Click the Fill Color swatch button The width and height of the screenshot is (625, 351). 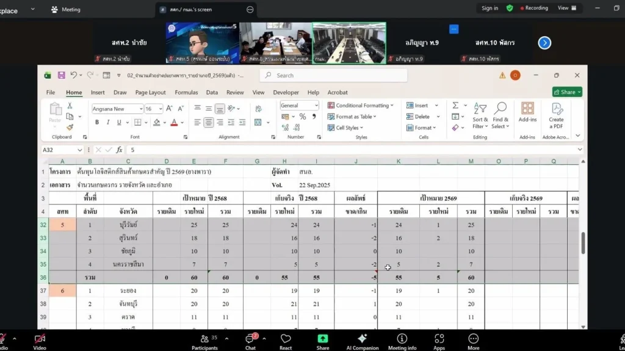tap(156, 122)
